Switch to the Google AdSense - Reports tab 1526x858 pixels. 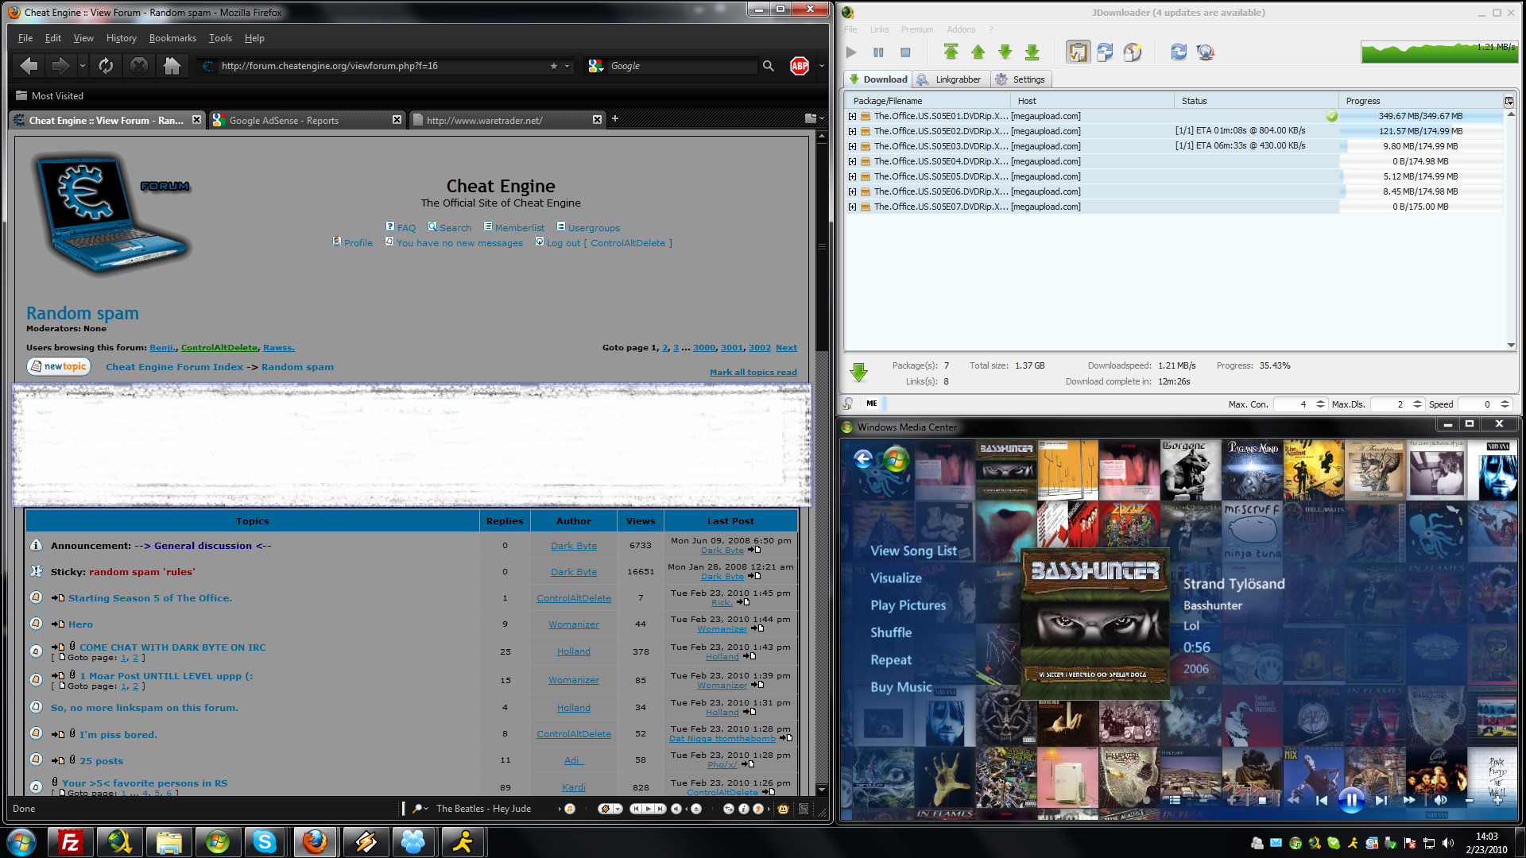(308, 120)
